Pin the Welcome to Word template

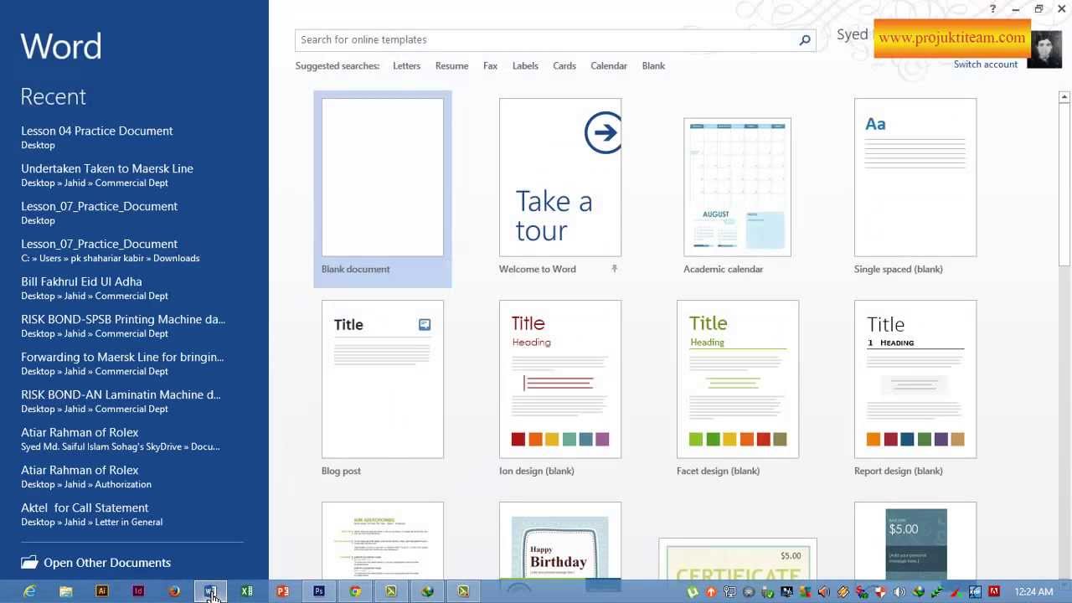point(614,269)
